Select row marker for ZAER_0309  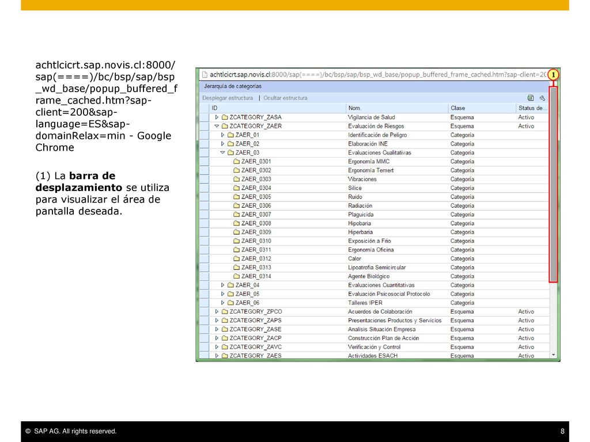(205, 232)
